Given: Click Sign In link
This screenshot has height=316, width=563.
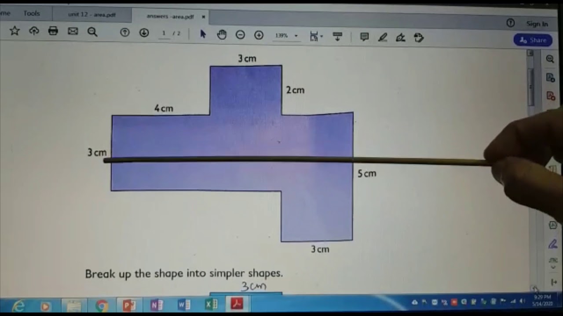Looking at the screenshot, I should [x=537, y=24].
